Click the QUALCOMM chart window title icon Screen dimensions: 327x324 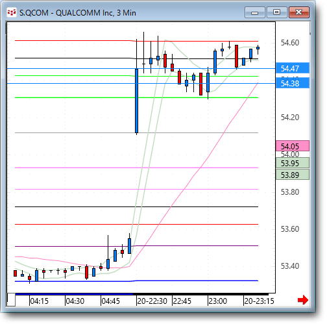point(12,12)
